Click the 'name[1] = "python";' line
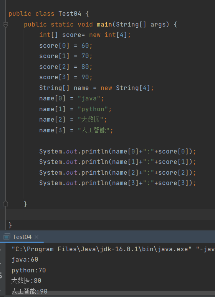Viewport: 215px width, 297px height. 76,109
